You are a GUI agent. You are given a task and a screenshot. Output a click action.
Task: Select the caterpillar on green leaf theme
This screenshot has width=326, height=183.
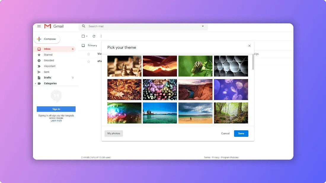tap(195, 66)
